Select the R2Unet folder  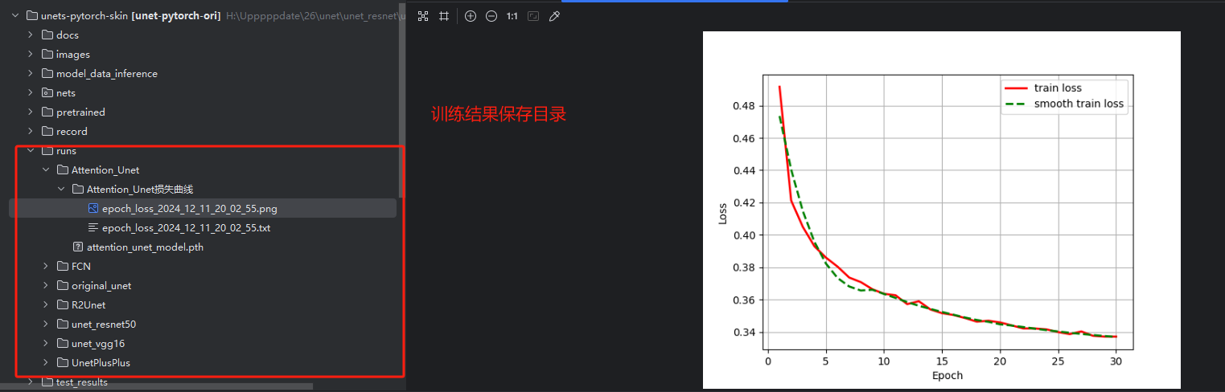point(88,304)
